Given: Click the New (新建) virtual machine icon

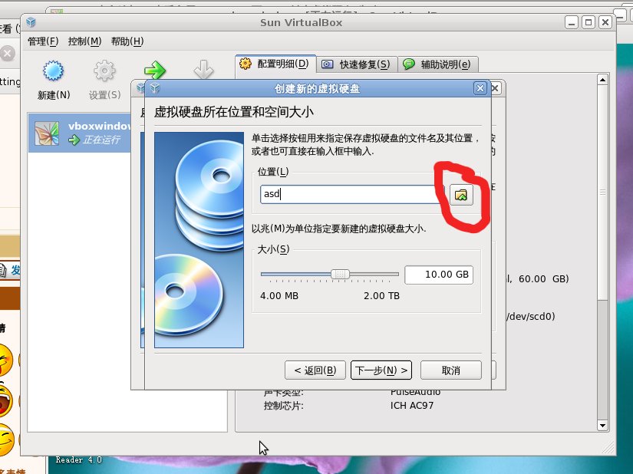Looking at the screenshot, I should pyautogui.click(x=53, y=71).
